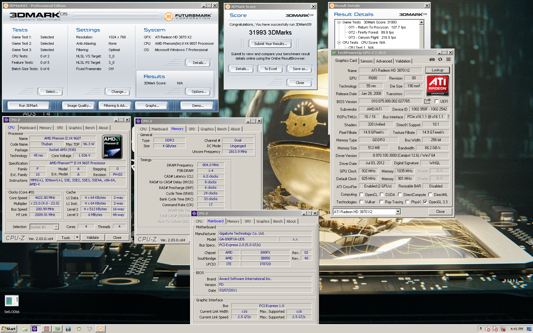533x333 pixels.
Task: Switch to CPU-Z taskbar button
Action: tap(35, 329)
